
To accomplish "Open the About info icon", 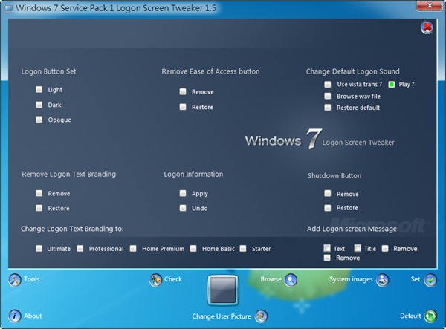I will tap(14, 316).
